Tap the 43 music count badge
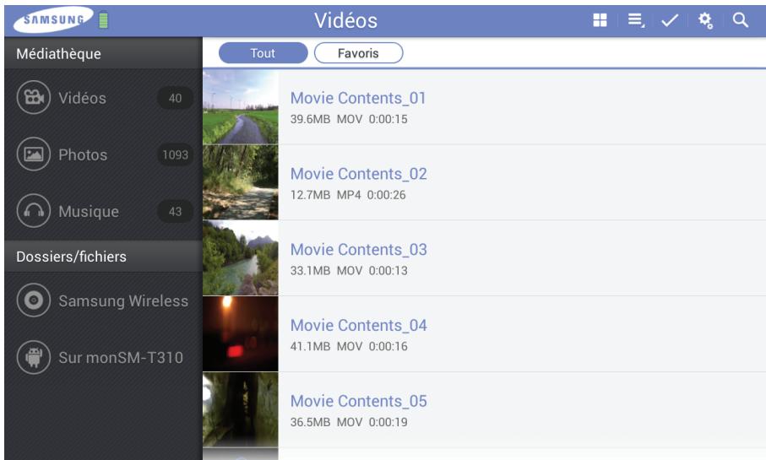Viewport: 766px width, 460px height. click(x=175, y=212)
